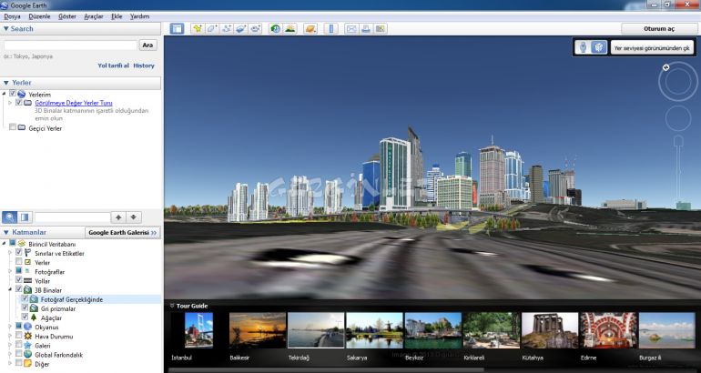Collapse the Birincil Veritabanı tree node

pyautogui.click(x=5, y=244)
